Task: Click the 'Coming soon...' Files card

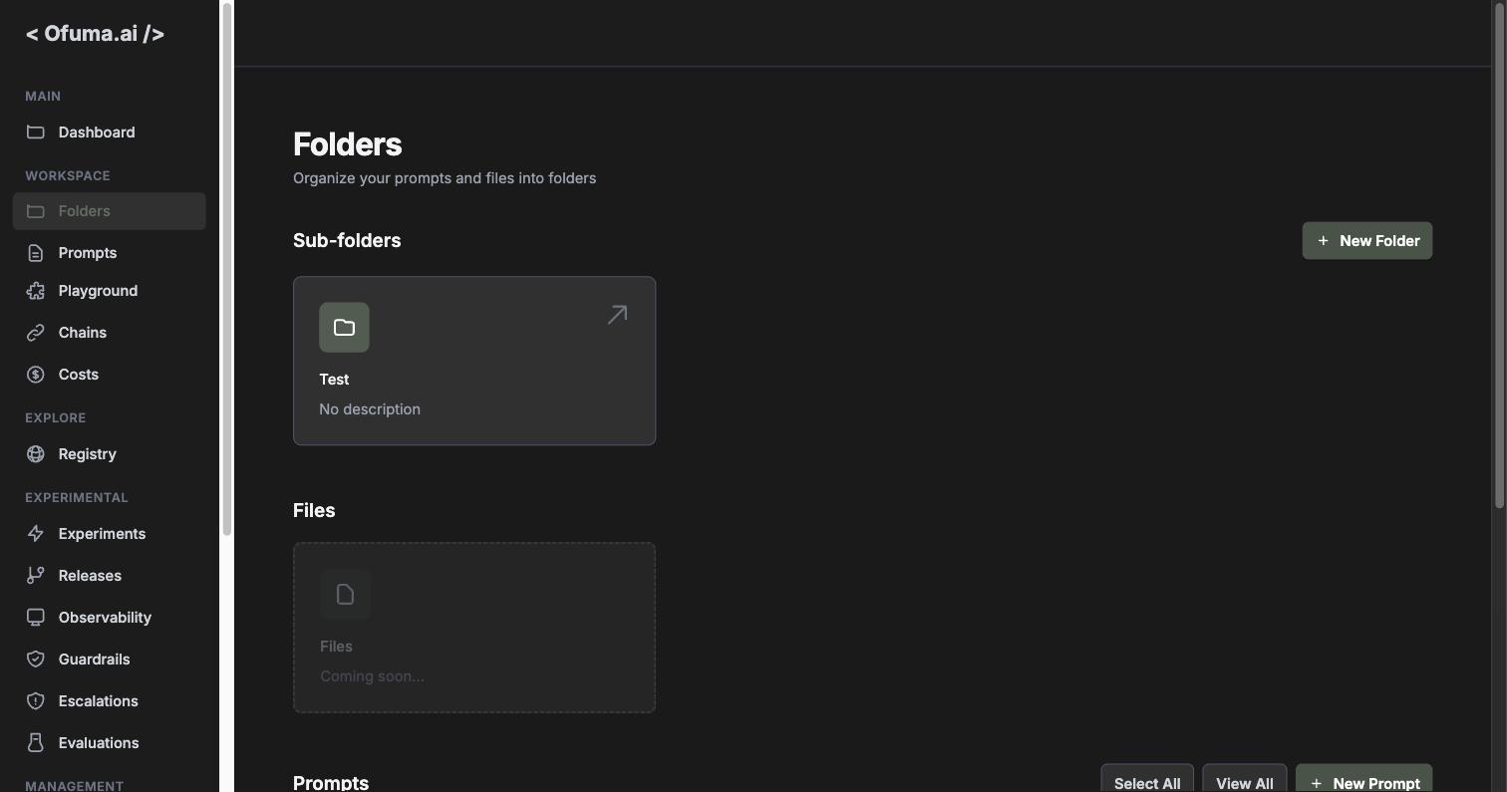Action: point(474,628)
